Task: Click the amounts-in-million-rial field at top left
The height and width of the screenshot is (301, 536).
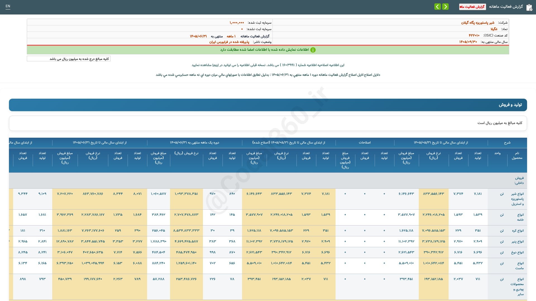Action: 69,59
